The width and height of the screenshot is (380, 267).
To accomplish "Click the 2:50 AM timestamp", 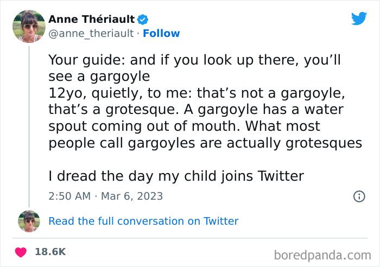I will coord(69,196).
